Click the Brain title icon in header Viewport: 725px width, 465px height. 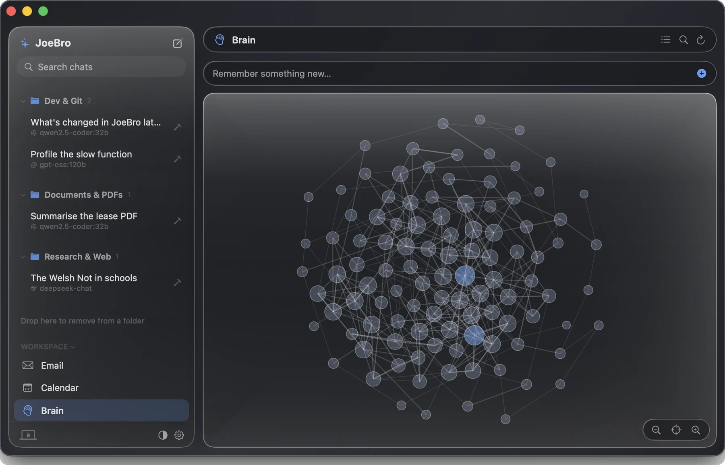(x=220, y=39)
